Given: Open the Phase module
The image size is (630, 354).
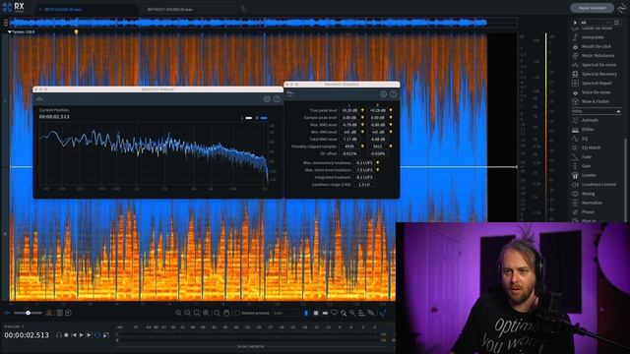Looking at the screenshot, I should (x=588, y=212).
